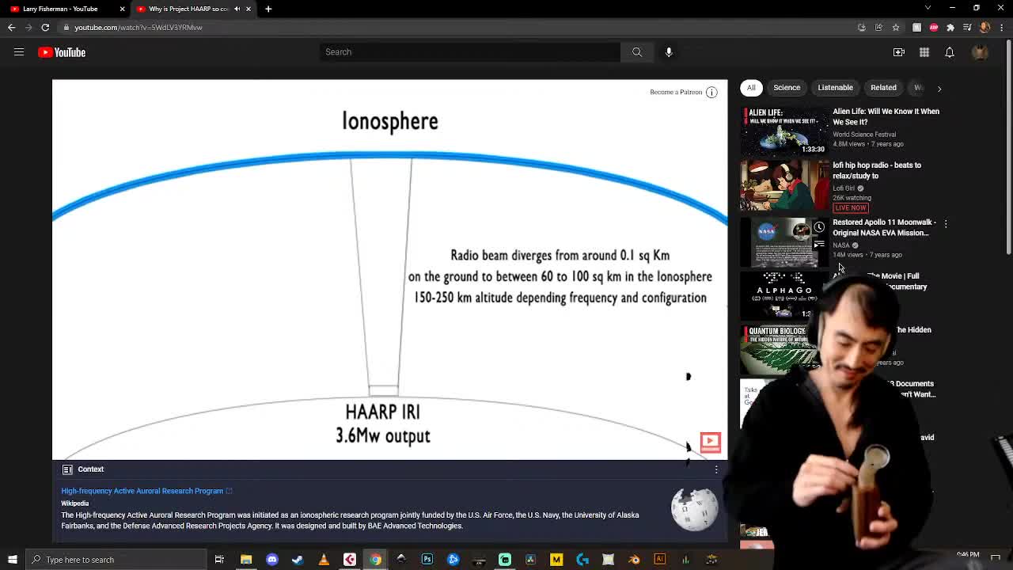Viewport: 1013px width, 570px height.
Task: Select the Related filter chip
Action: pos(883,88)
